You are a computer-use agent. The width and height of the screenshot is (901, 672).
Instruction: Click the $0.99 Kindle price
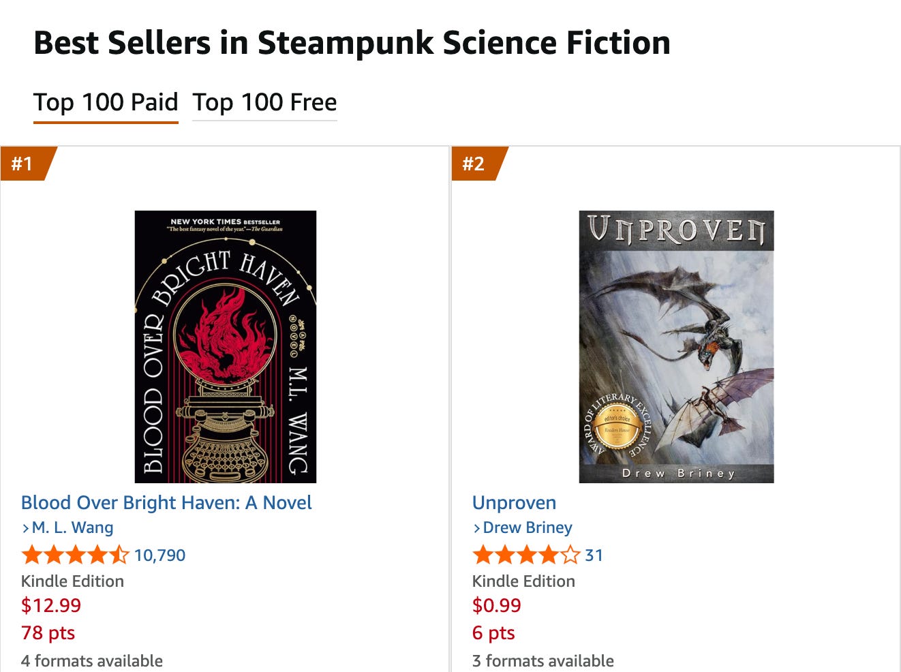[497, 605]
